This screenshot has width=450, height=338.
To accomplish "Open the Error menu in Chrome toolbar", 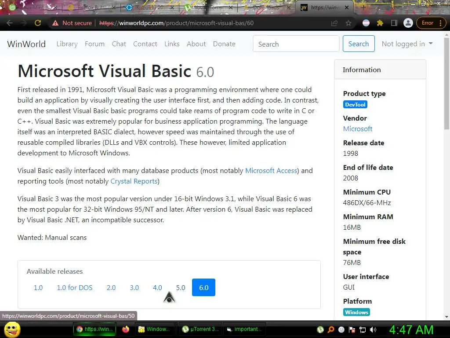I will coord(431,23).
